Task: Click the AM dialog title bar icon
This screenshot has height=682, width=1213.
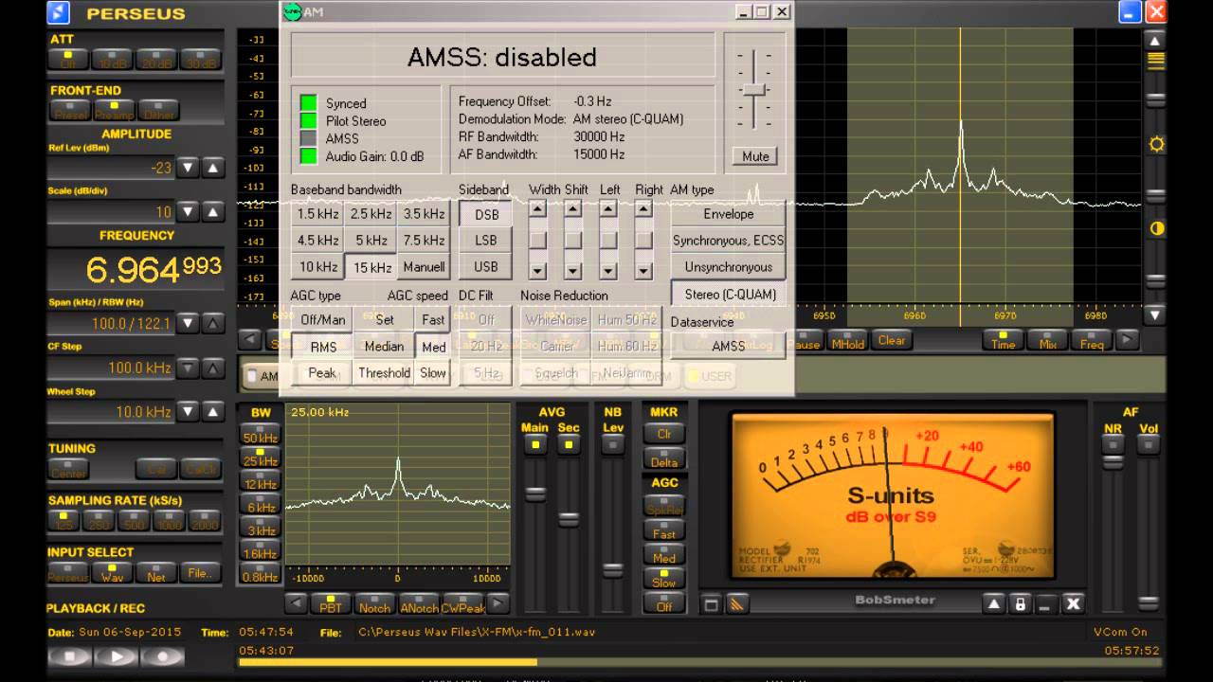Action: (292, 12)
